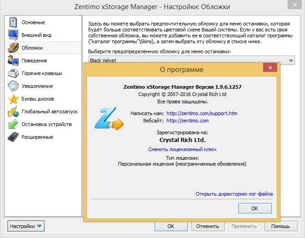Click OK in the settings window
Viewport: 305px width, 238px height.
point(171,226)
